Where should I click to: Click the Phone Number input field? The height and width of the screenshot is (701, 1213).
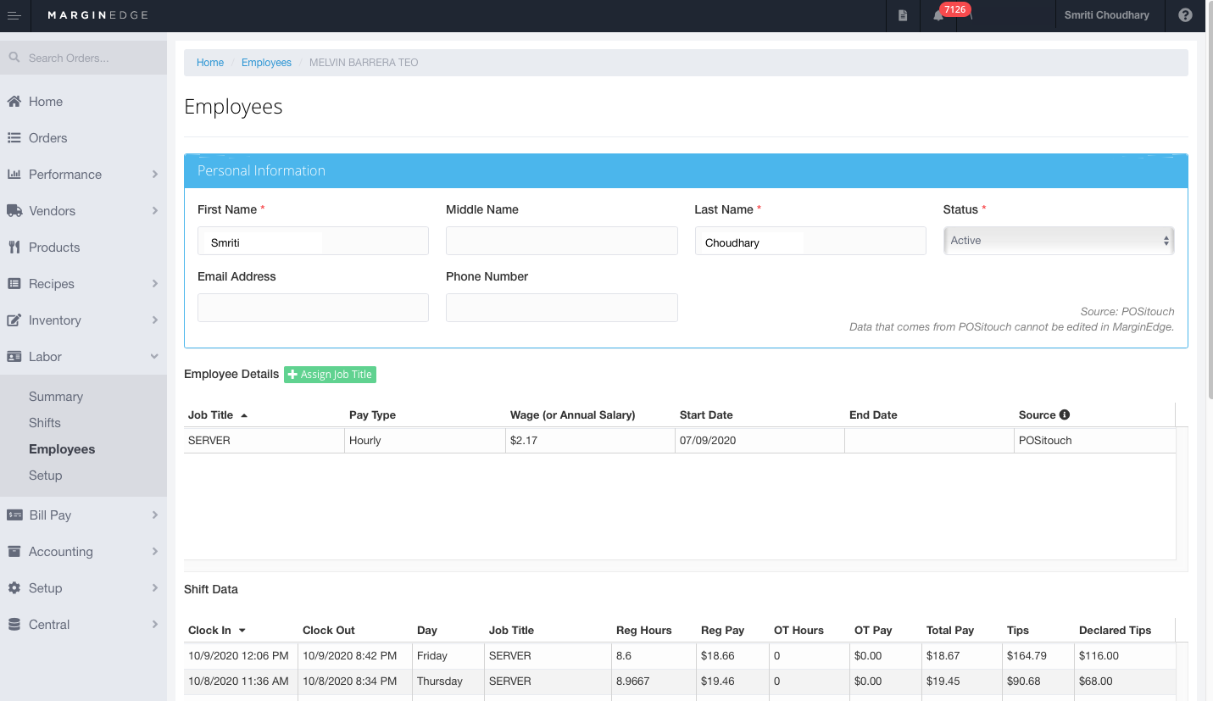click(562, 308)
